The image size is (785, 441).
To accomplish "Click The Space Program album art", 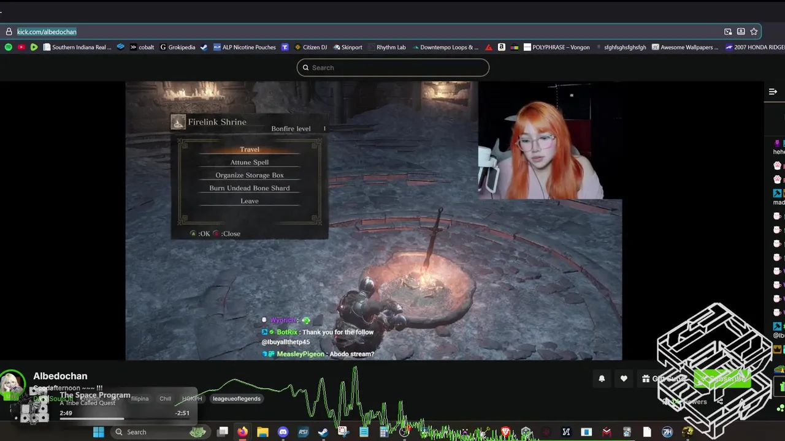I will pos(34,405).
